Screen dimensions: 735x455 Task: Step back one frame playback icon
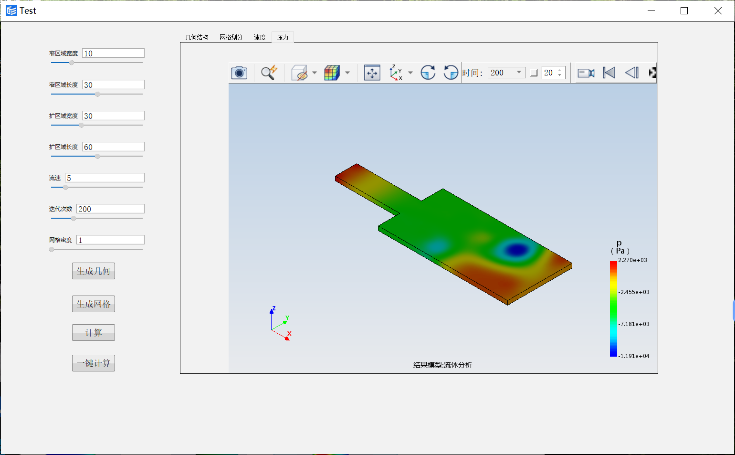[x=632, y=73]
